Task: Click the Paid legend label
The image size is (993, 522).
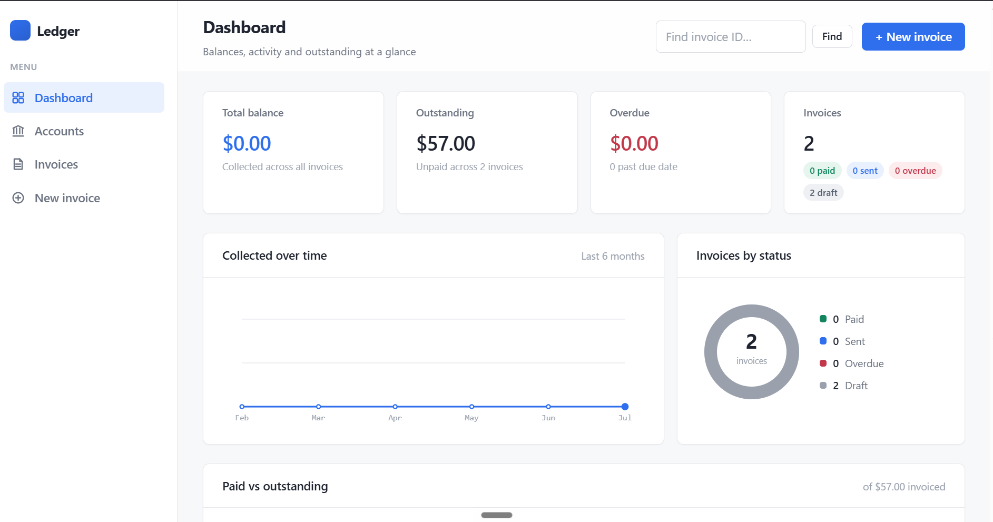Action: coord(854,319)
